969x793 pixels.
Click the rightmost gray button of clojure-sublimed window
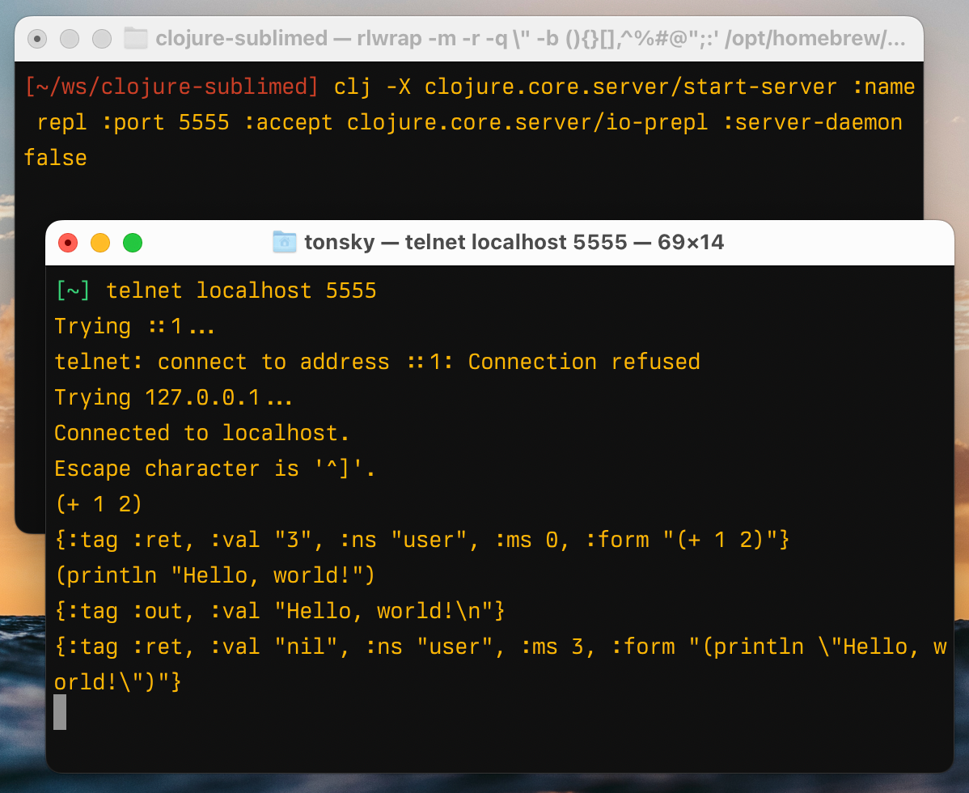[x=102, y=39]
